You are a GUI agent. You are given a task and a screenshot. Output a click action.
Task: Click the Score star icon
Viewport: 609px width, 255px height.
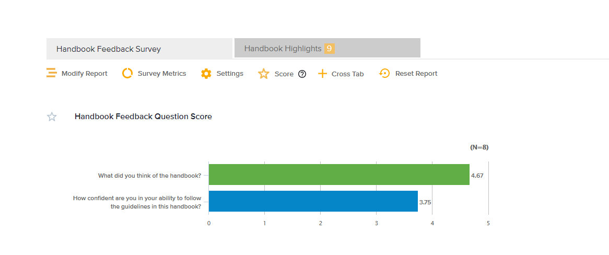point(263,74)
